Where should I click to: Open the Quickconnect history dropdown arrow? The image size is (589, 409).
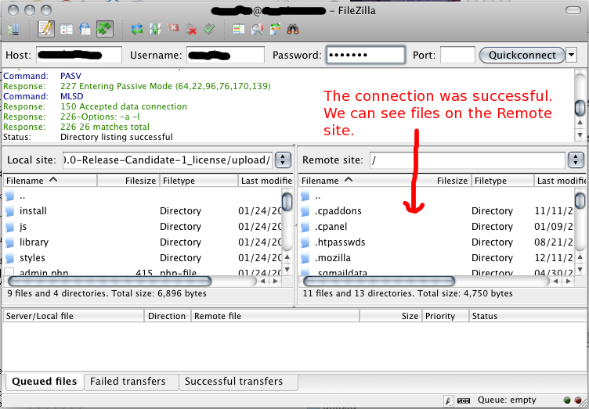point(571,55)
